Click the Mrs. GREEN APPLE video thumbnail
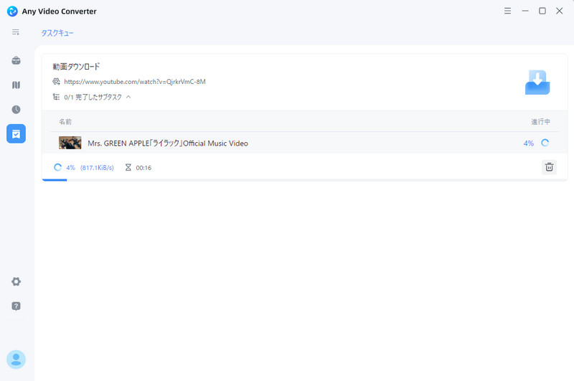The height and width of the screenshot is (381, 574). click(70, 143)
